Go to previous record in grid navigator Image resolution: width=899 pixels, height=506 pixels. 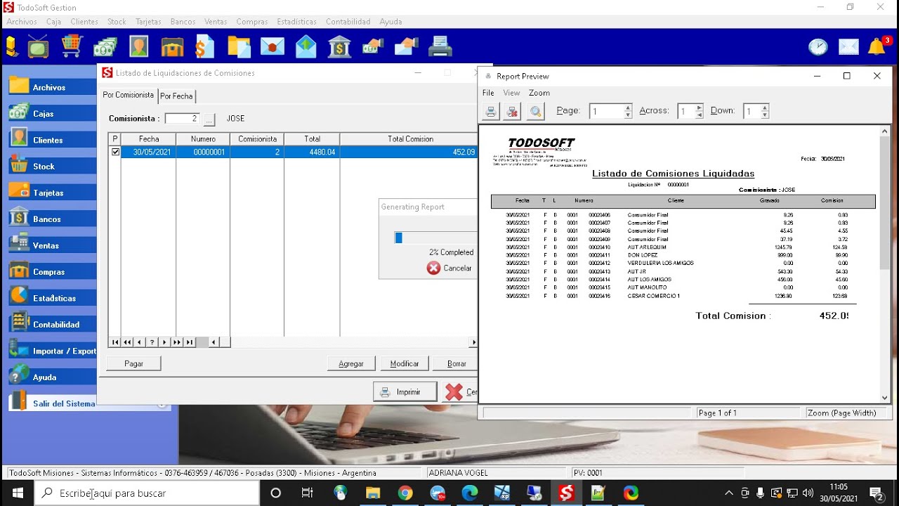(140, 342)
